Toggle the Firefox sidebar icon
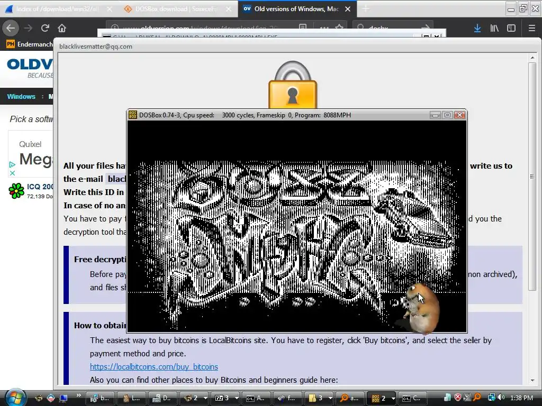 [x=511, y=28]
